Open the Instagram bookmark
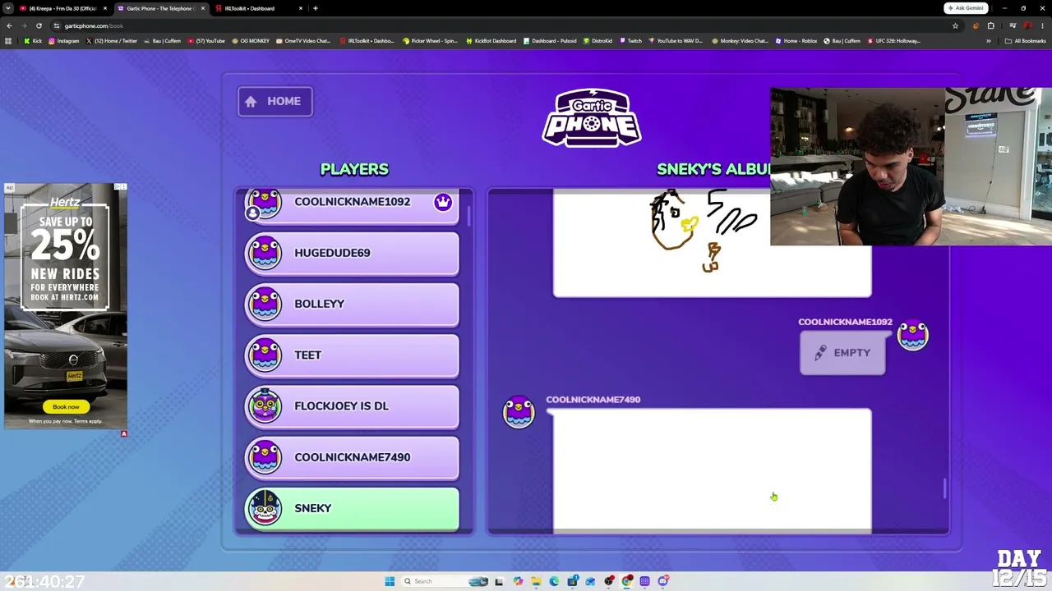Image resolution: width=1052 pixels, height=591 pixels. coord(63,41)
